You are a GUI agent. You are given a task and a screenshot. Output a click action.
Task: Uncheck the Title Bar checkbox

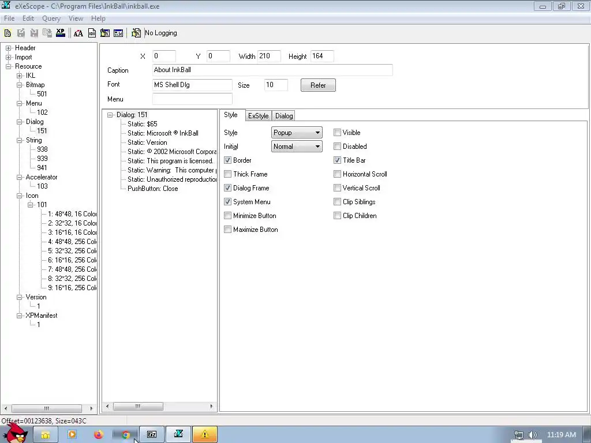[337, 160]
